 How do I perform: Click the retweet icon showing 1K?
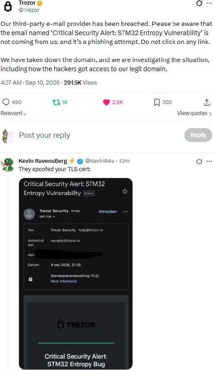point(56,102)
